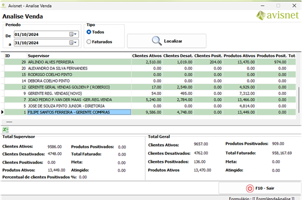Click the horizontal scrollbar below the grid
The image size is (302, 200).
pos(9,122)
